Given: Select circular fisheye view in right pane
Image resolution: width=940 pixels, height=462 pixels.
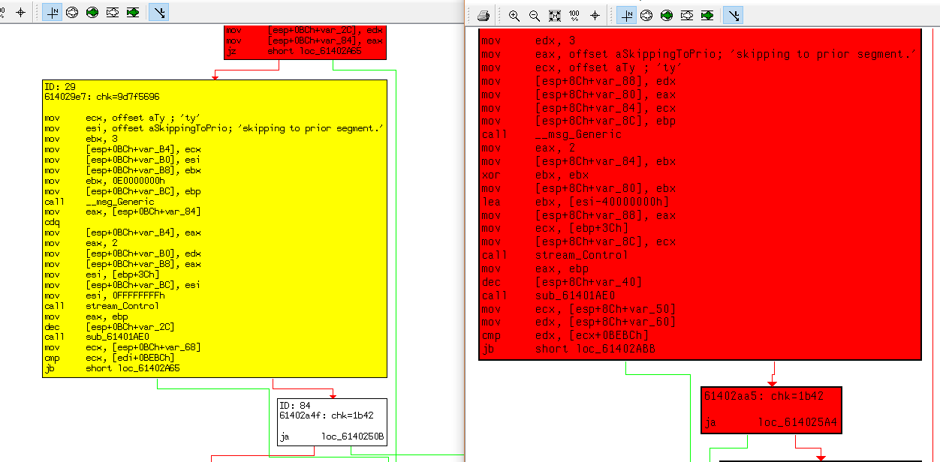Looking at the screenshot, I should click(x=646, y=15).
